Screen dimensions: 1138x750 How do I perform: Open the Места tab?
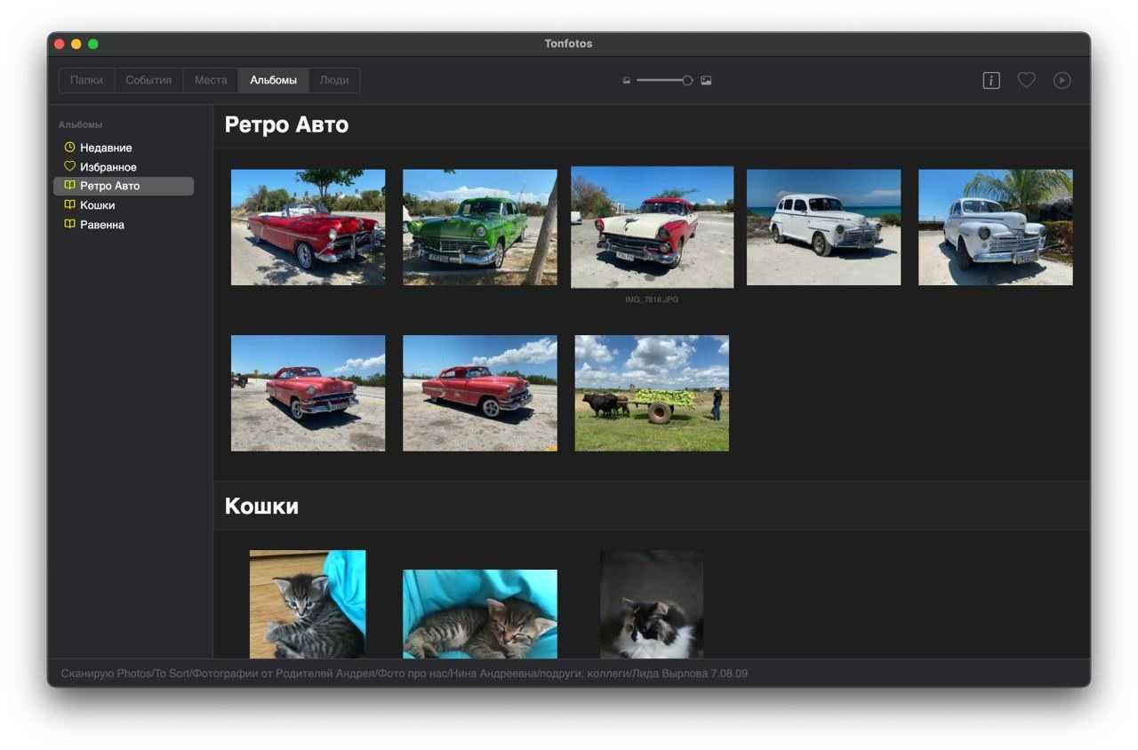(211, 80)
